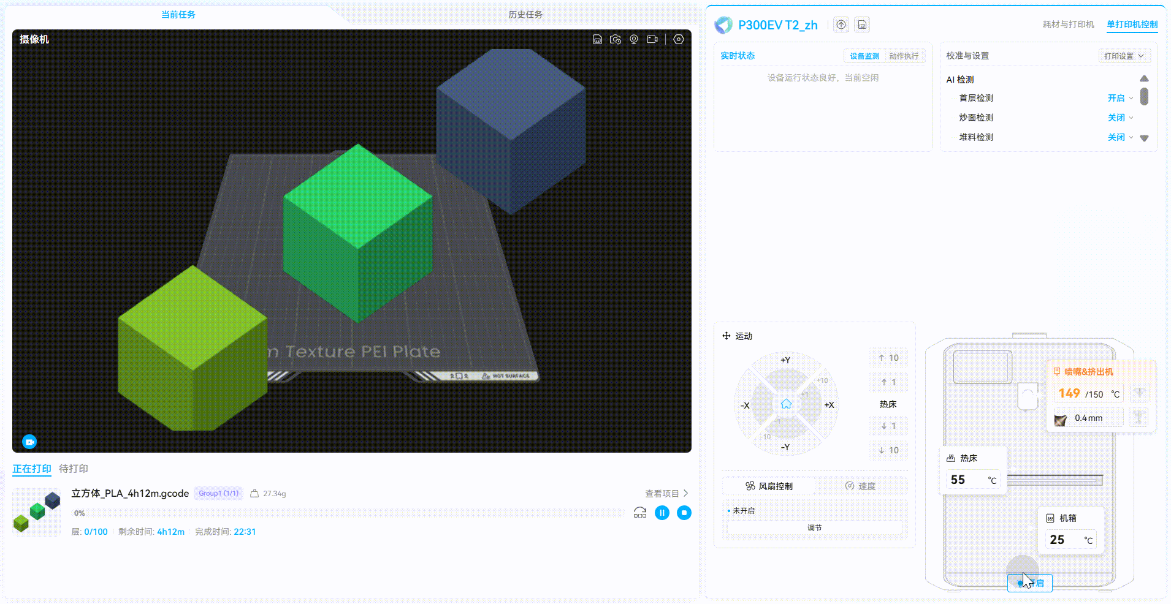
Task: Switch to the 当前任务 tab
Action: pos(178,15)
